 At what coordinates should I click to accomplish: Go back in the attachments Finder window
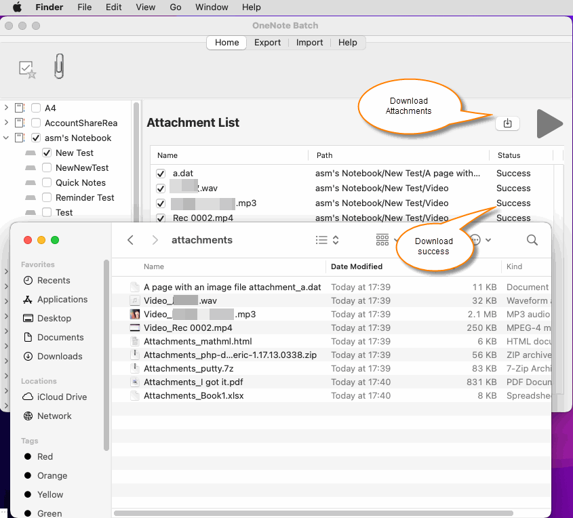tap(130, 240)
